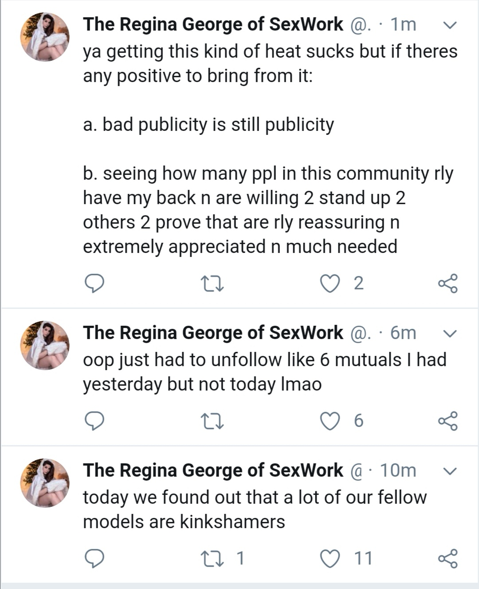
Task: Like the tweet with 2 likes
Action: point(330,283)
